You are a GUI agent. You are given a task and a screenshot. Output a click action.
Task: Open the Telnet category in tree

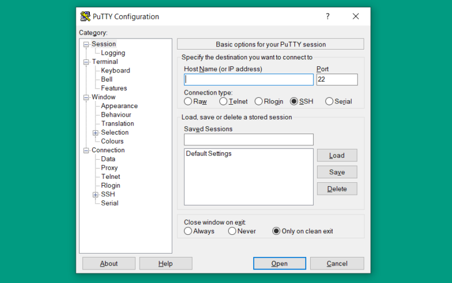(111, 177)
